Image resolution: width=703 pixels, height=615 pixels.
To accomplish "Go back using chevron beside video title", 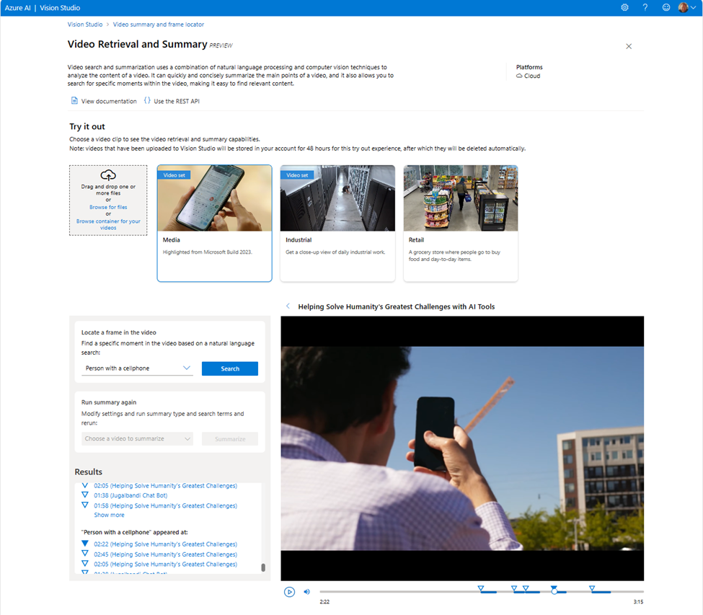I will (288, 306).
